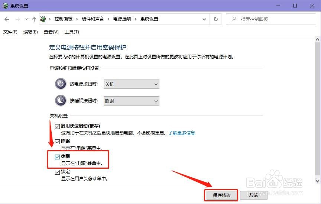Click the 搜索控制面板 search field
Screen dimensions: 321x204
tap(271, 19)
